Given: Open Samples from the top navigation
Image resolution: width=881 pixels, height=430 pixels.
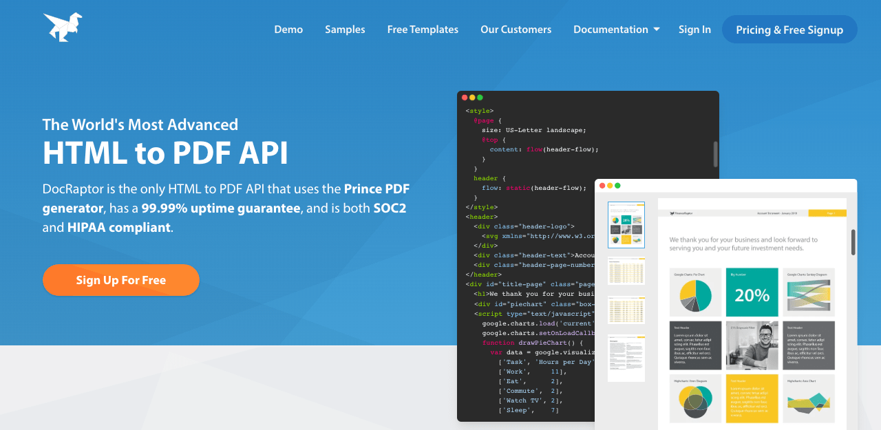Looking at the screenshot, I should [345, 29].
